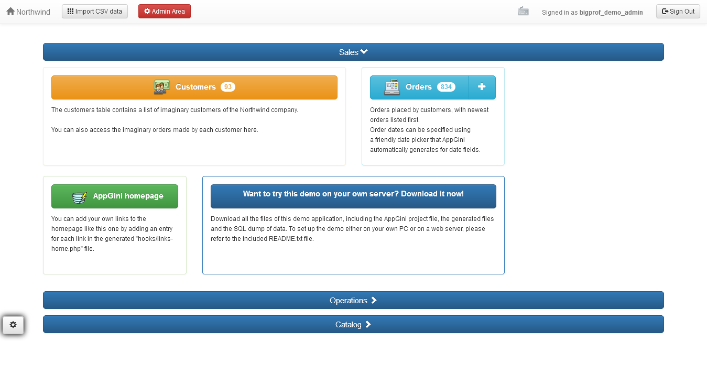The height and width of the screenshot is (376, 707).
Task: Click "Order dates can be specified using" text
Action: [420, 130]
